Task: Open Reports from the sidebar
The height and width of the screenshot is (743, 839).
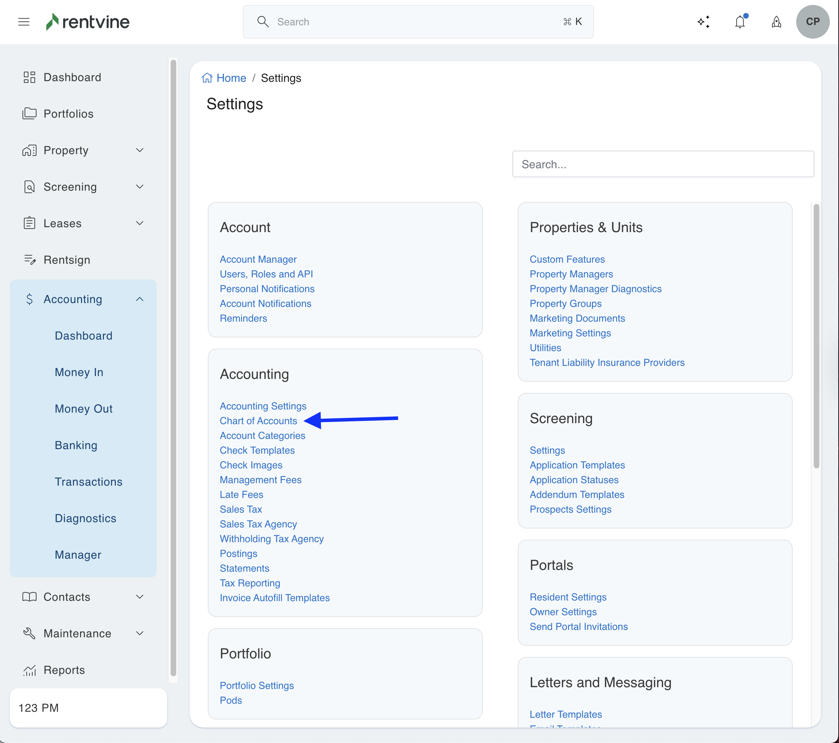Action: 64,670
